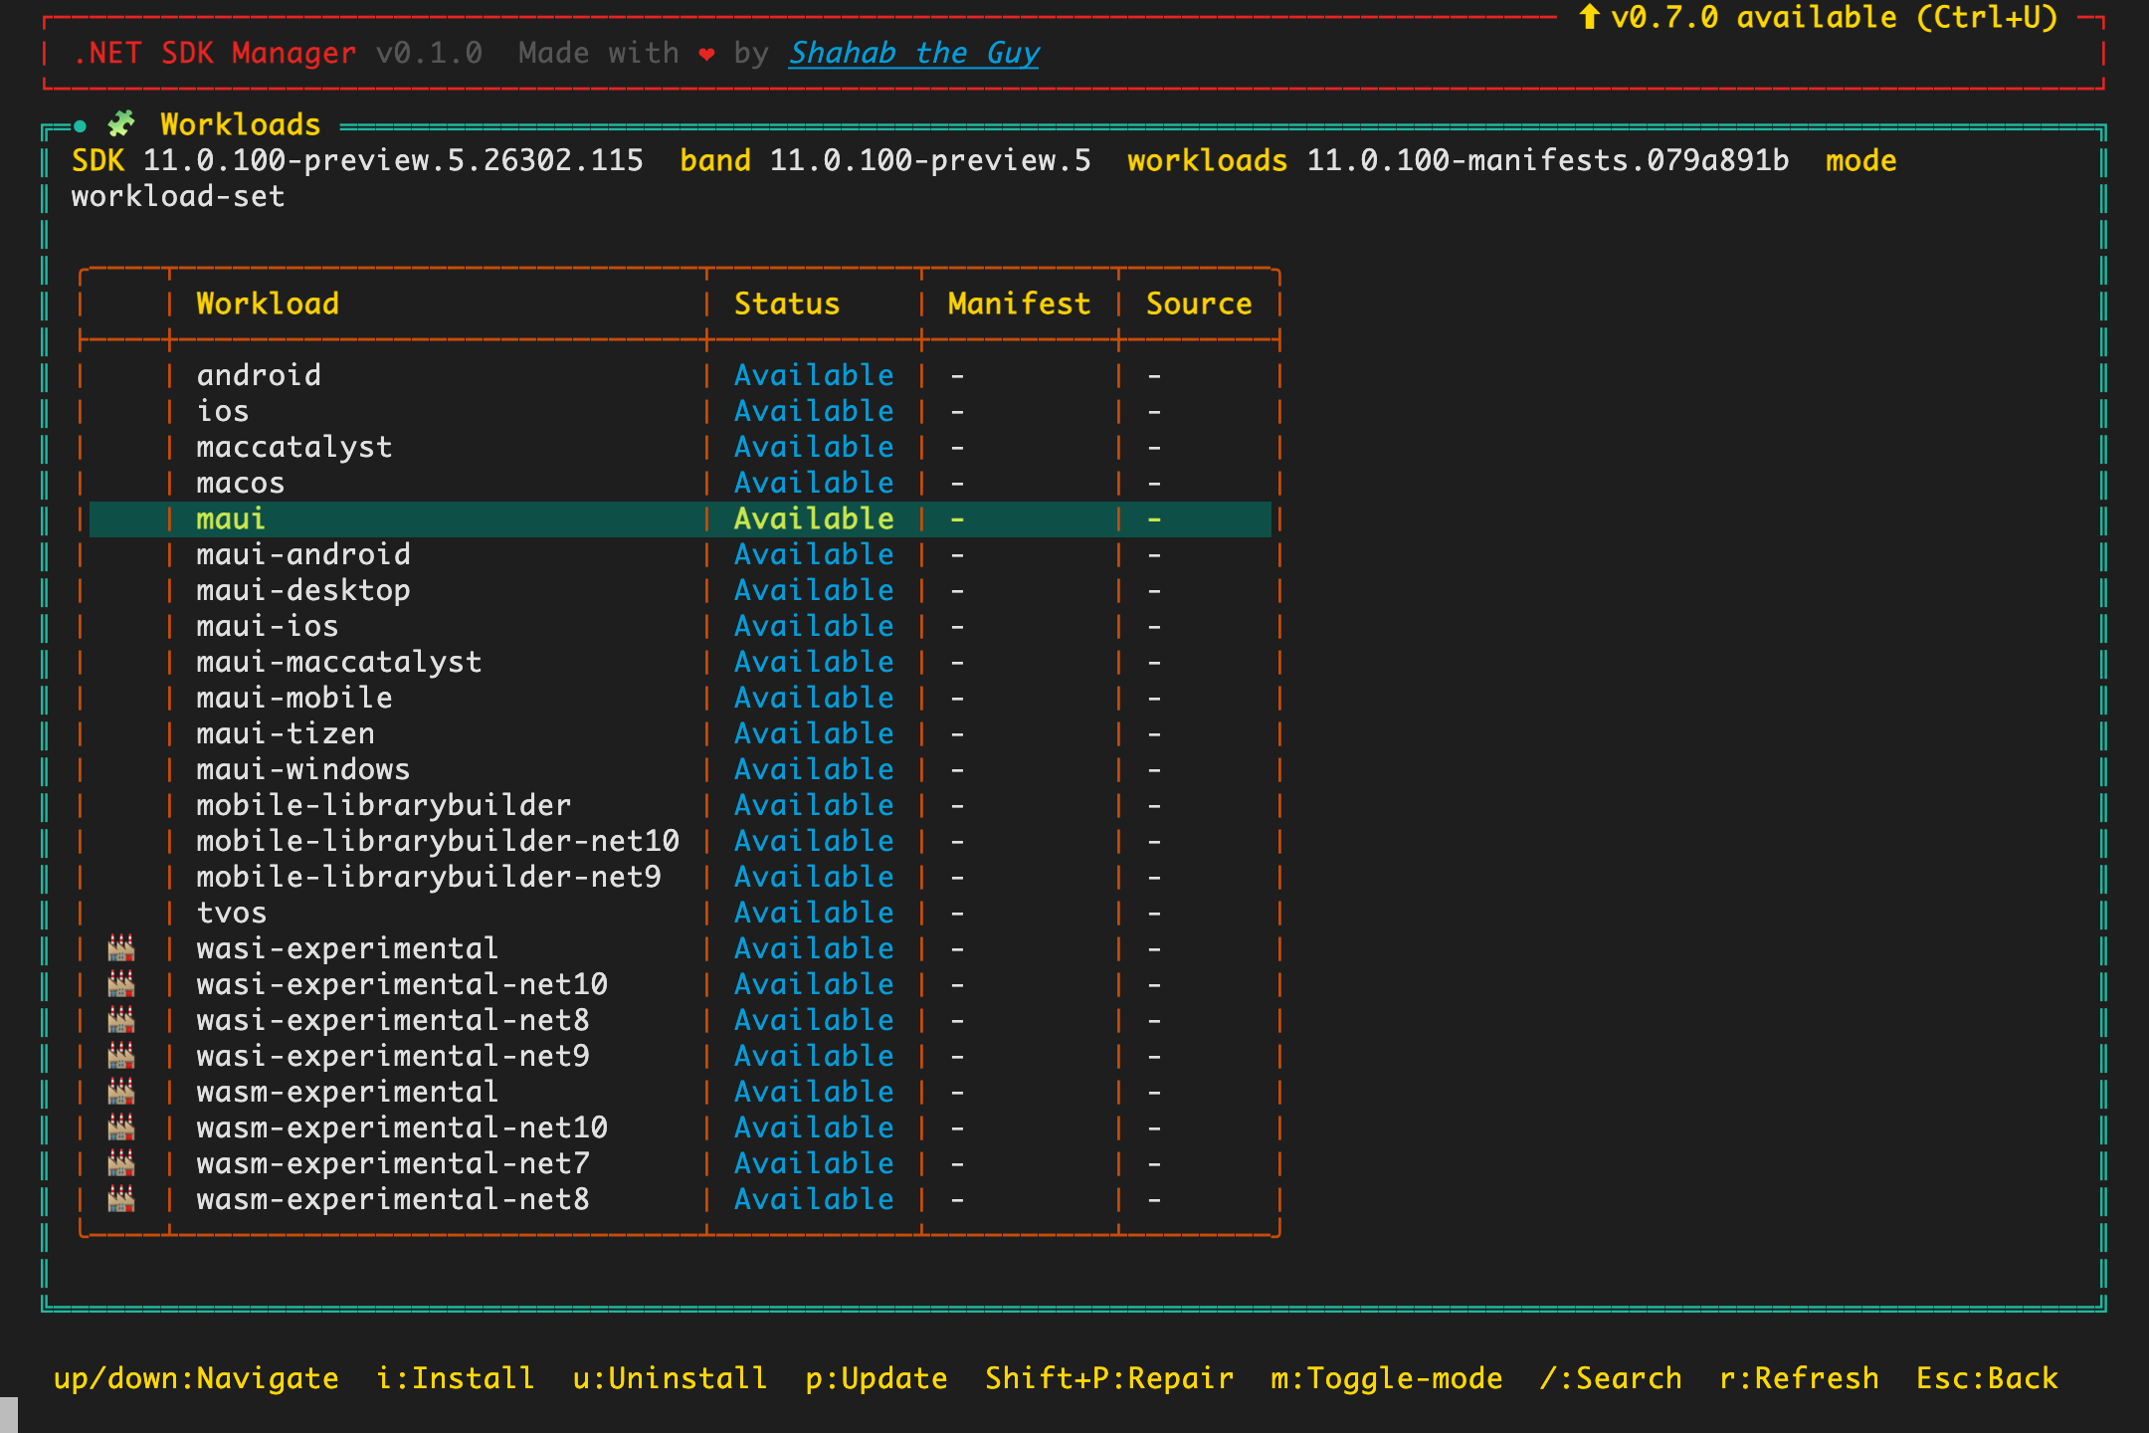The image size is (2149, 1433).
Task: Click the update arrow icon beside v0.7.0
Action: [1590, 17]
